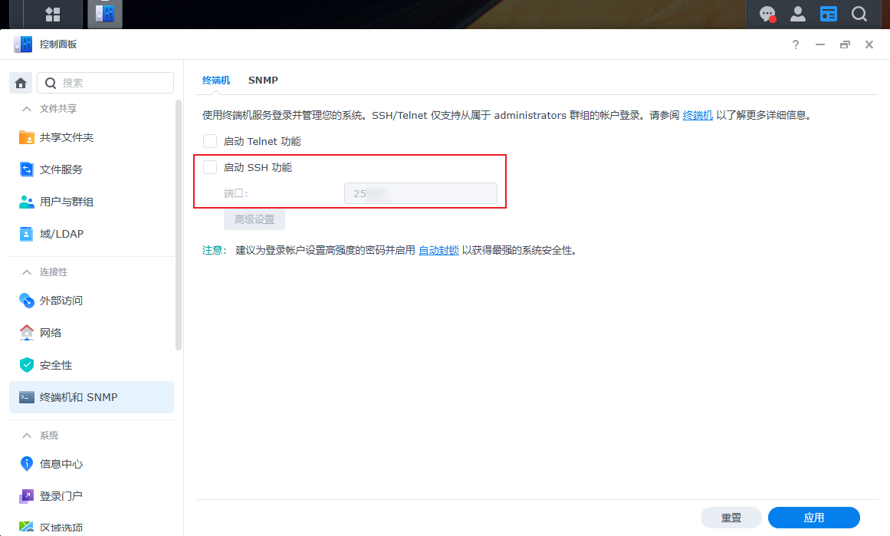This screenshot has width=890, height=536.
Task: Switch to the SNMP tab
Action: tap(263, 80)
